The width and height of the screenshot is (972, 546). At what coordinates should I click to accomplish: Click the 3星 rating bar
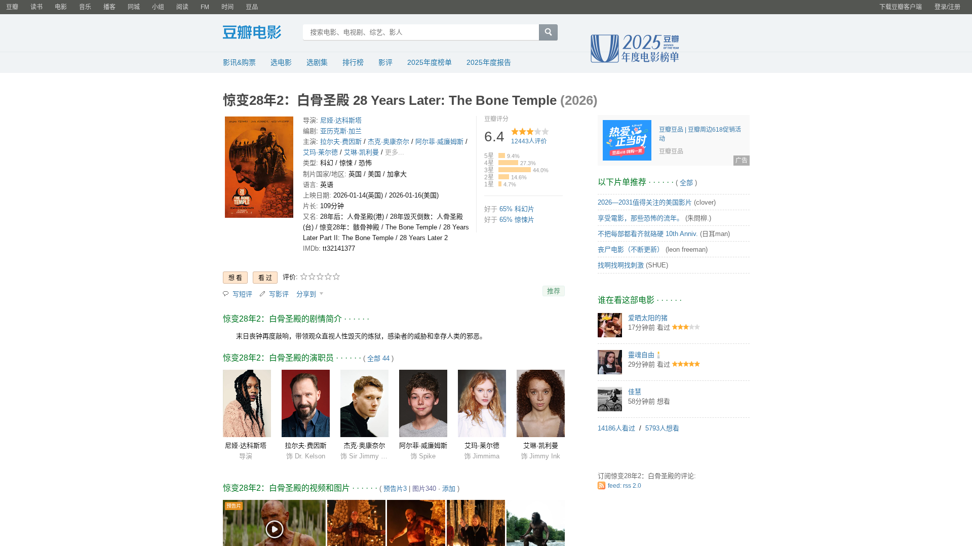515,170
